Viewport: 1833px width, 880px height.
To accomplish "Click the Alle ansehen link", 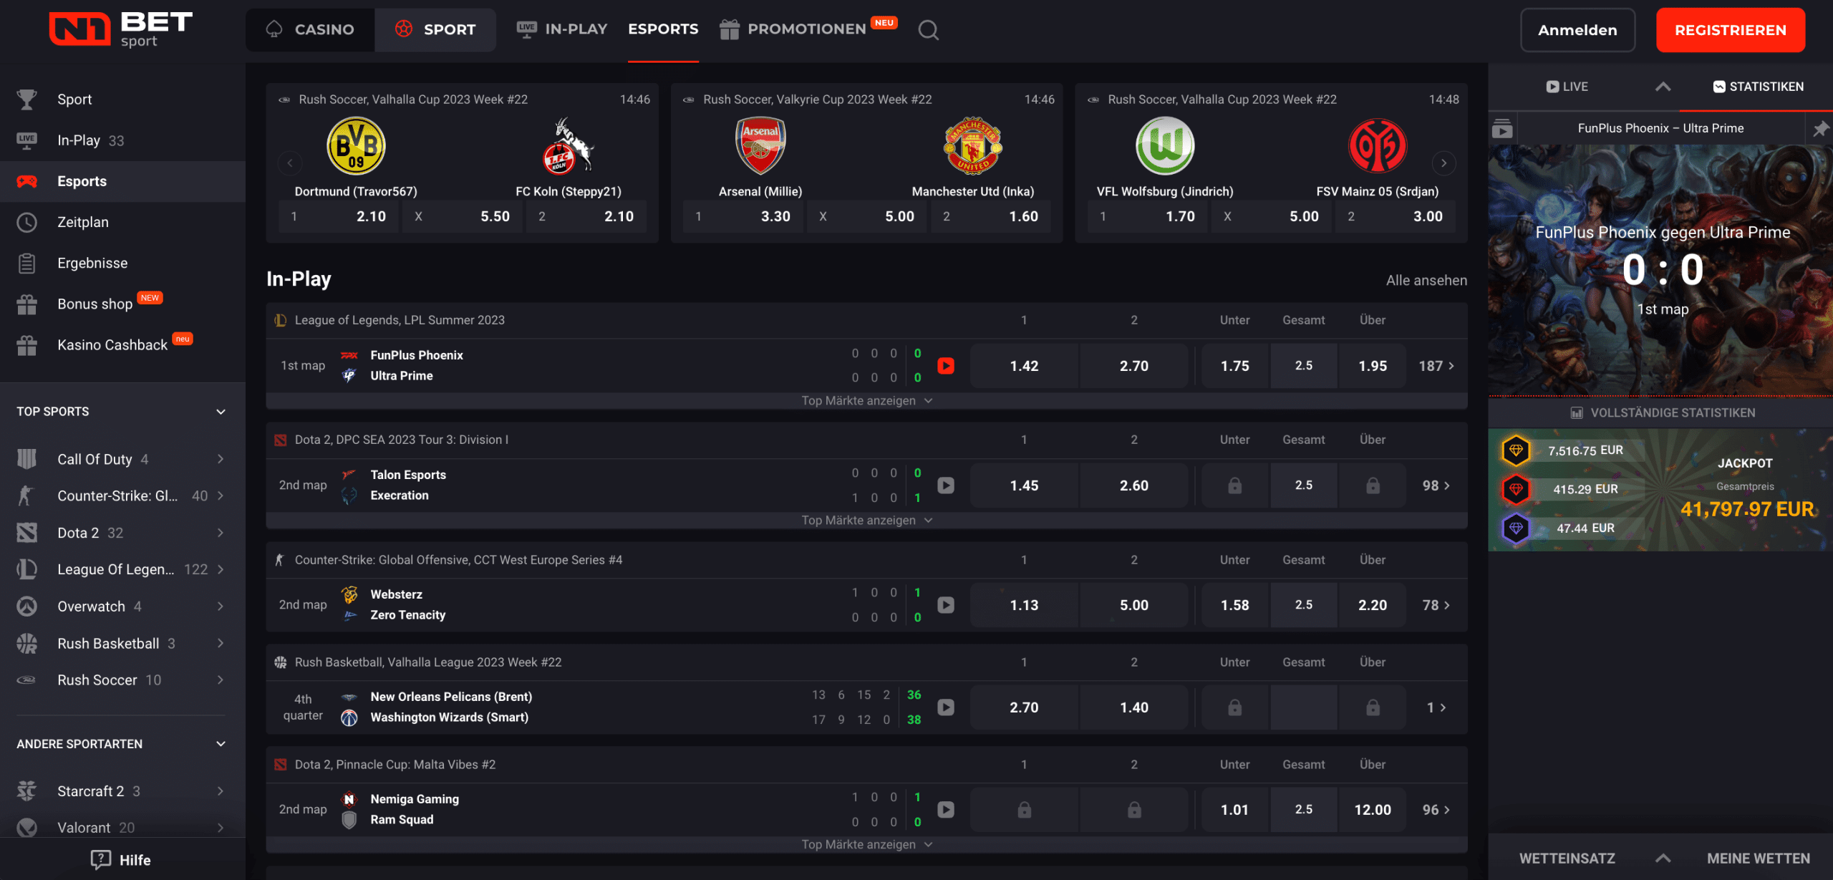I will (x=1426, y=281).
